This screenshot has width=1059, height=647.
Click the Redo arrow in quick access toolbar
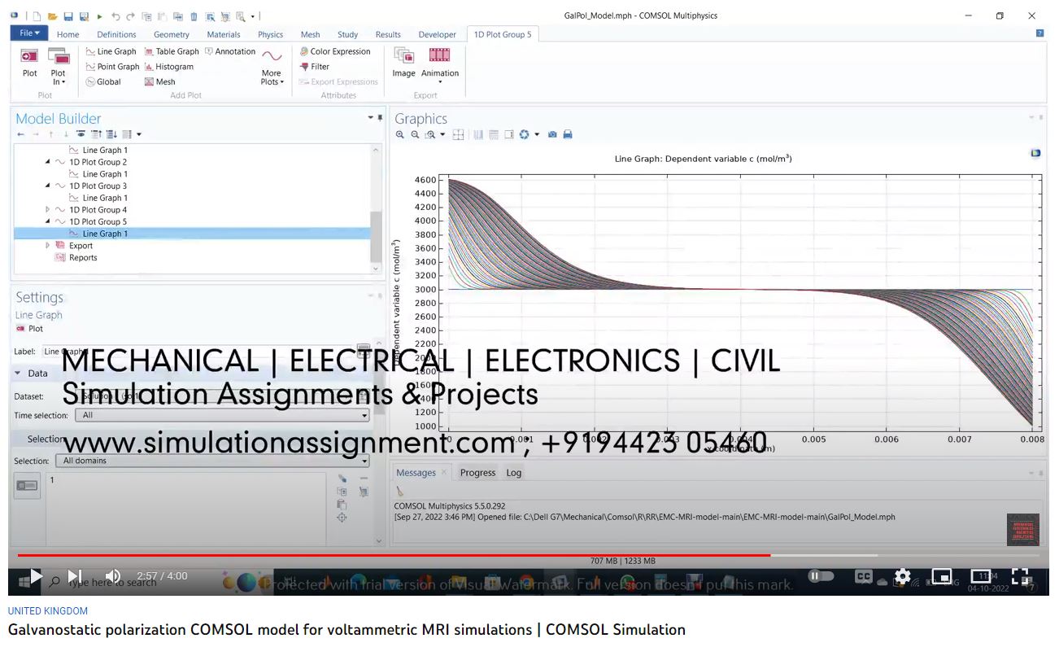click(130, 16)
